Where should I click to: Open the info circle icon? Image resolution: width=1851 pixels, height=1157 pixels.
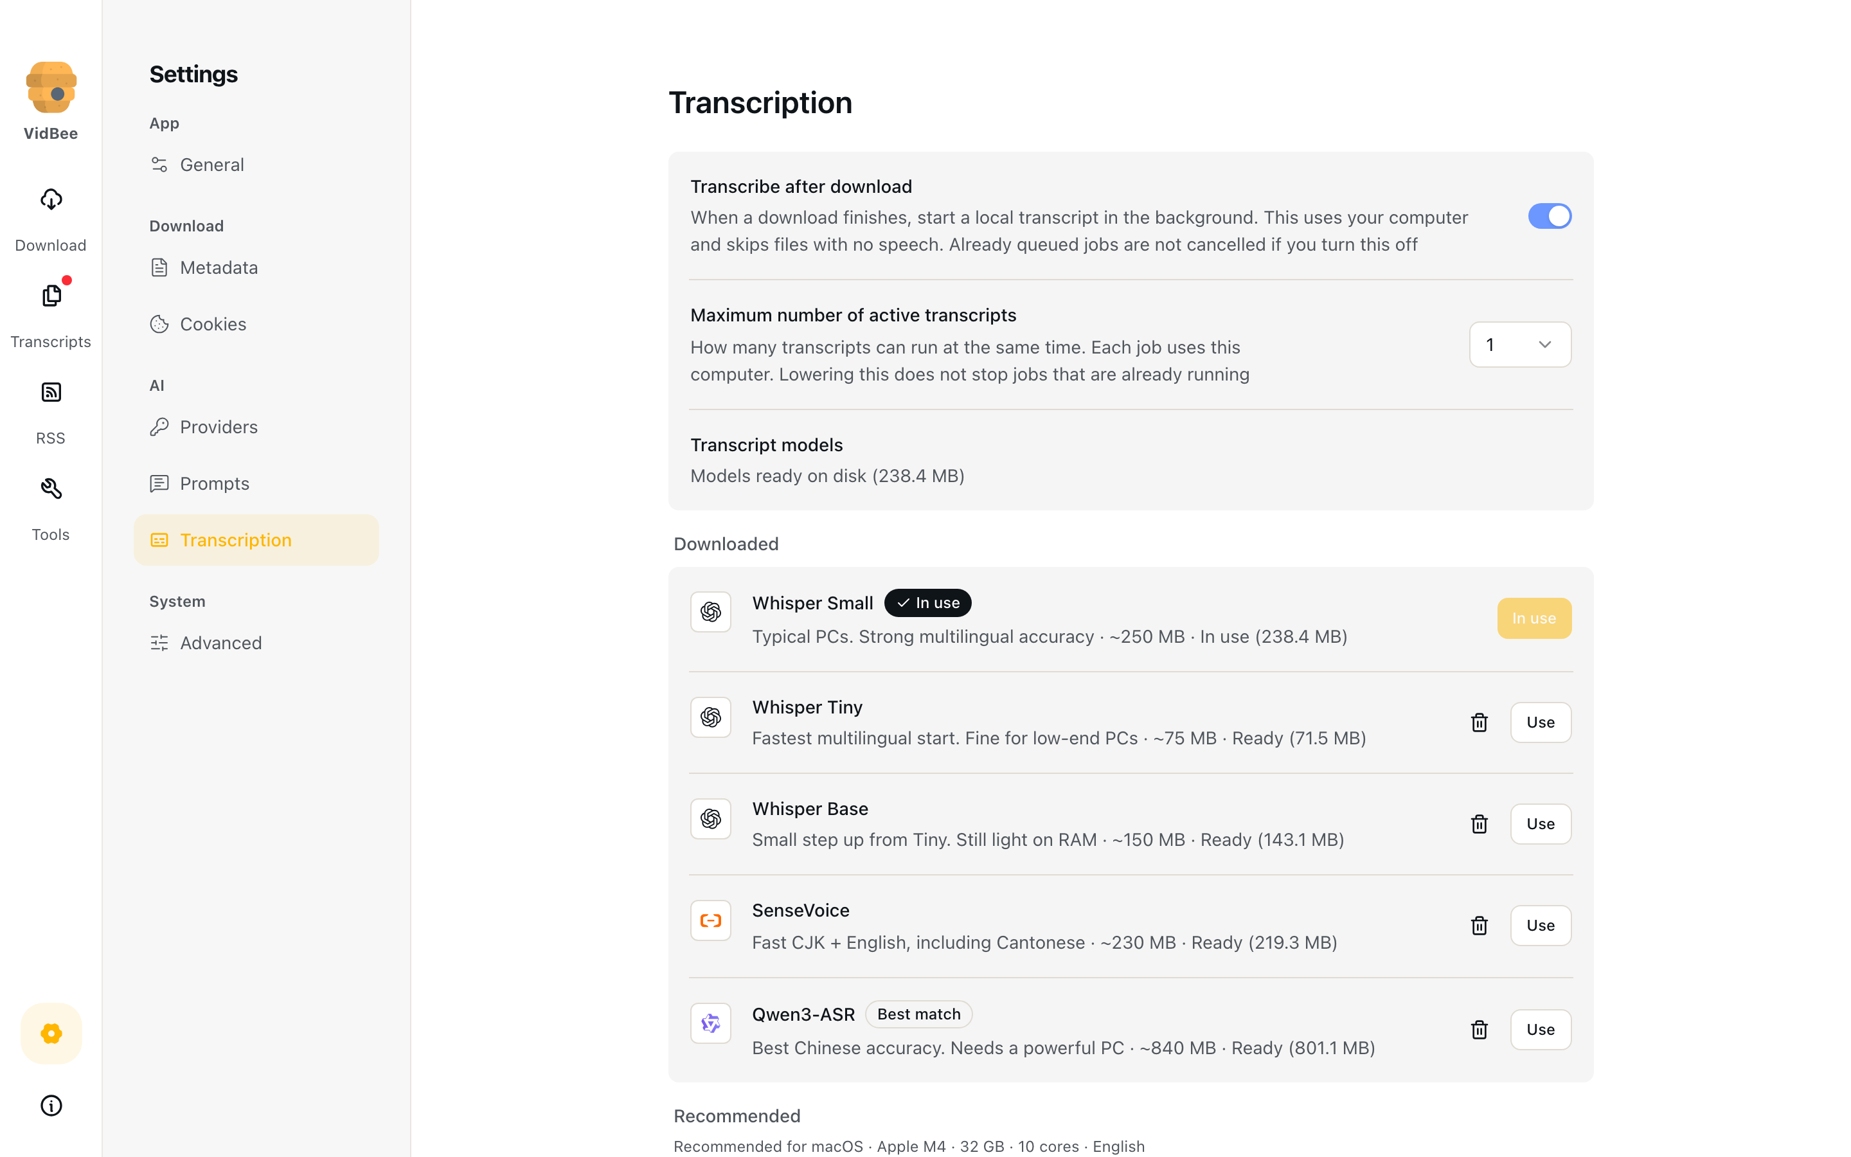click(51, 1105)
